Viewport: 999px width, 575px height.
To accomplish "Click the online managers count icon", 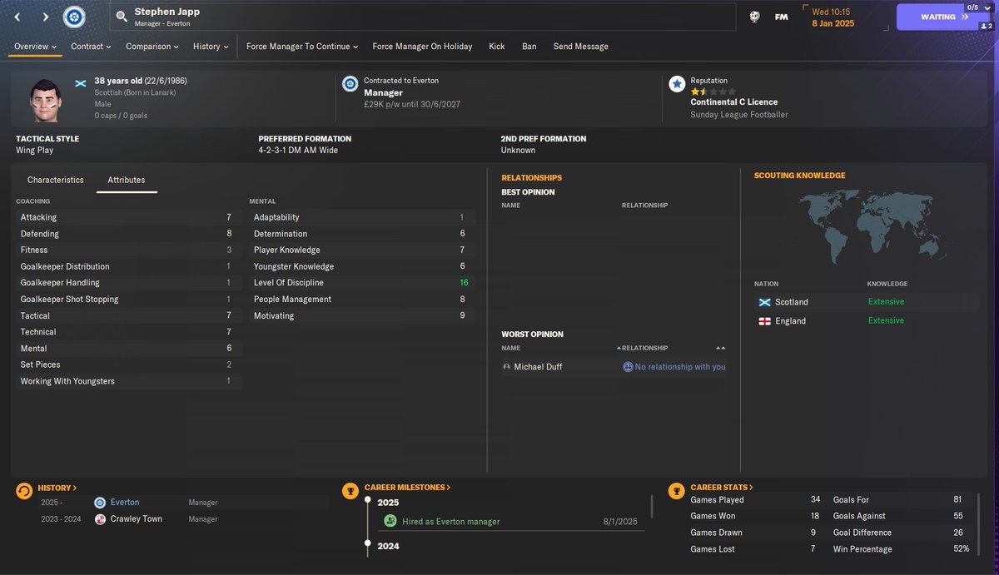I will (986, 27).
